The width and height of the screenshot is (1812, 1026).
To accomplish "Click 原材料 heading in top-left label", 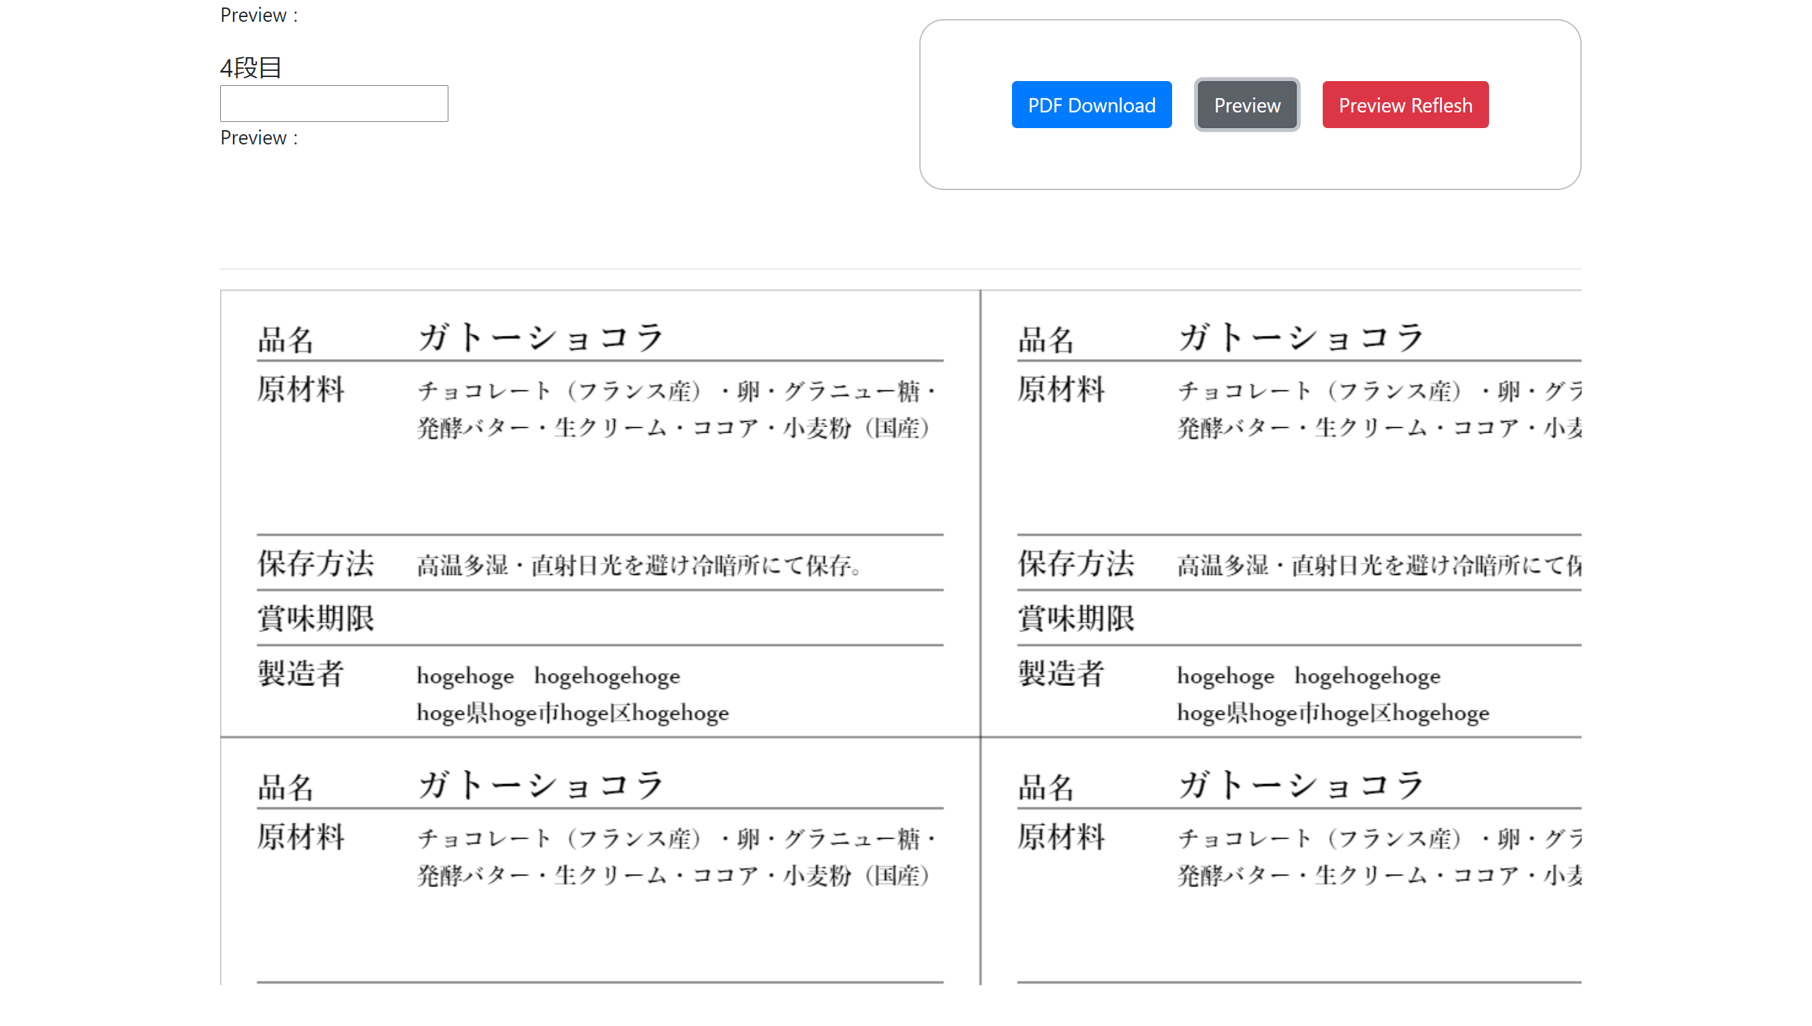I will coord(301,390).
